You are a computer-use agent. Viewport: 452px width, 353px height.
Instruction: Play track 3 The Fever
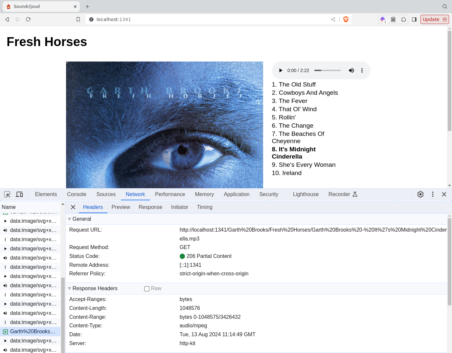click(x=289, y=101)
